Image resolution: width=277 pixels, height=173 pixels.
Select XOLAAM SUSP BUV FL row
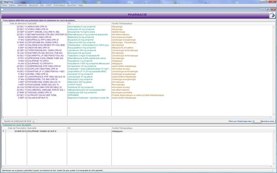(x=137, y=98)
